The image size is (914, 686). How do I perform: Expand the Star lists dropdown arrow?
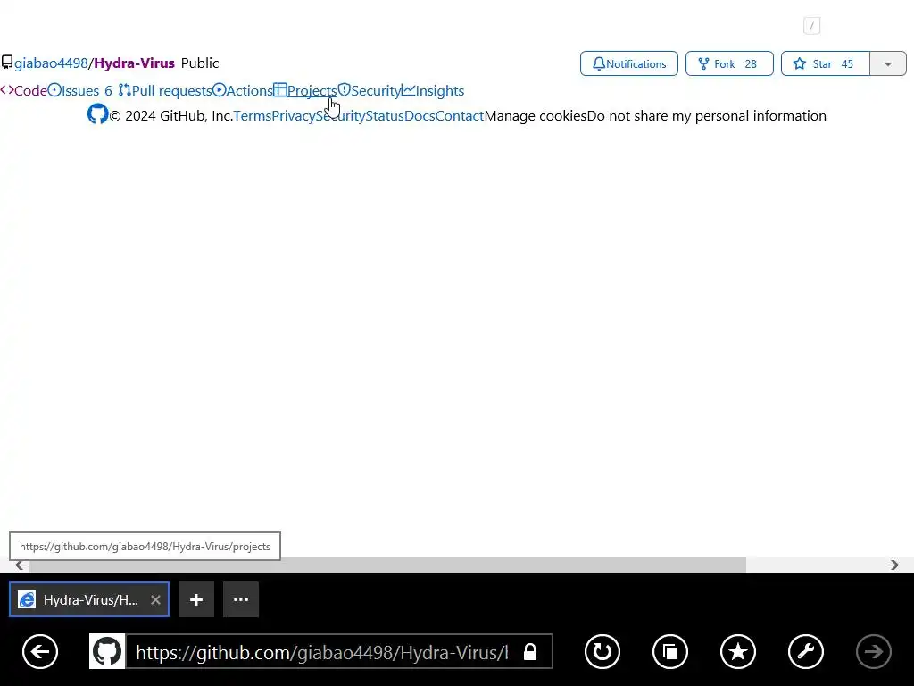pyautogui.click(x=888, y=63)
